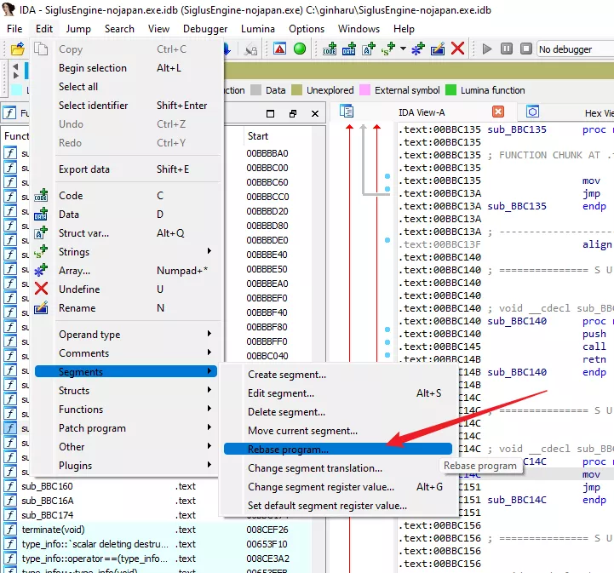The width and height of the screenshot is (614, 573).
Task: Choose Rebase program... from Segments submenu
Action: tap(288, 450)
